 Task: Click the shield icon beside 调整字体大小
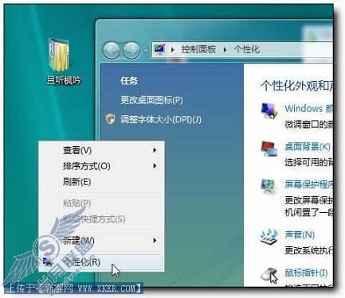[110, 119]
